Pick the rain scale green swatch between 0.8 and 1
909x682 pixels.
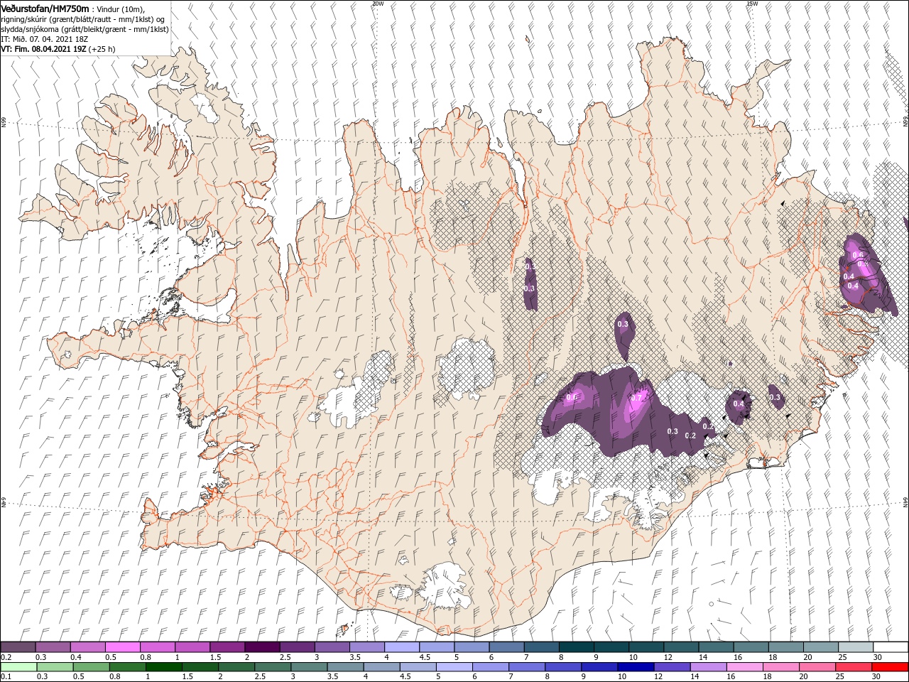click(x=128, y=666)
